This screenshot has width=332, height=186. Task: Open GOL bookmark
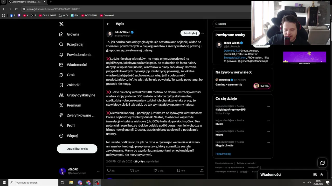(75, 16)
